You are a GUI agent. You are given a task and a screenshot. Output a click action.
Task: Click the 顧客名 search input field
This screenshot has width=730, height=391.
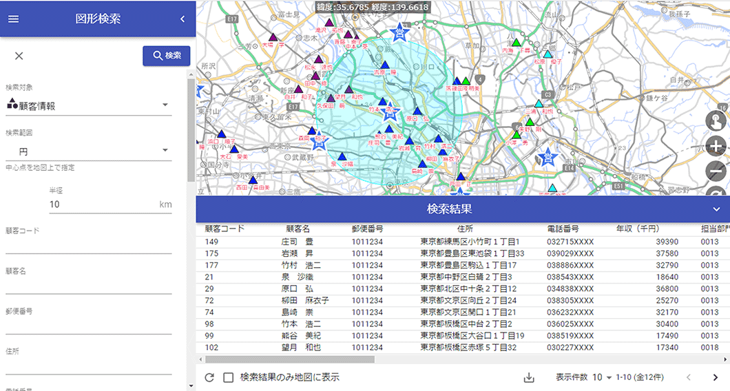pyautogui.click(x=88, y=285)
